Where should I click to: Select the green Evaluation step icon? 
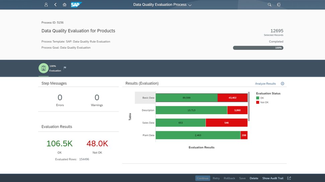[x=44, y=68]
